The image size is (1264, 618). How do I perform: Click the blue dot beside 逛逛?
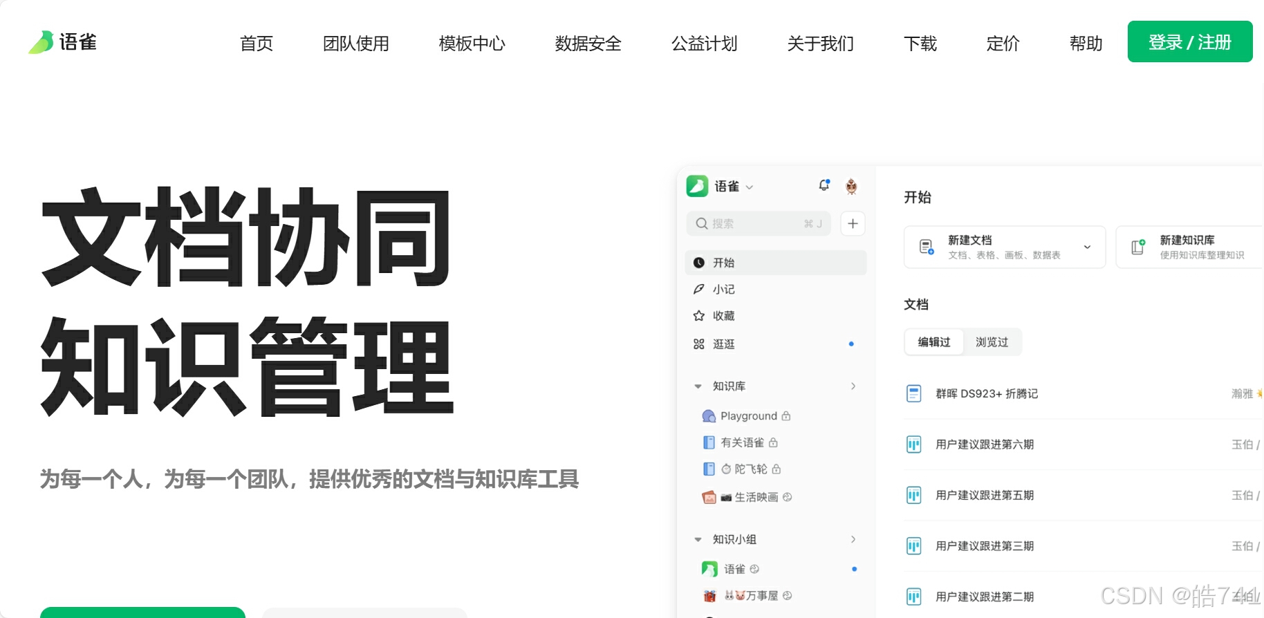(851, 344)
